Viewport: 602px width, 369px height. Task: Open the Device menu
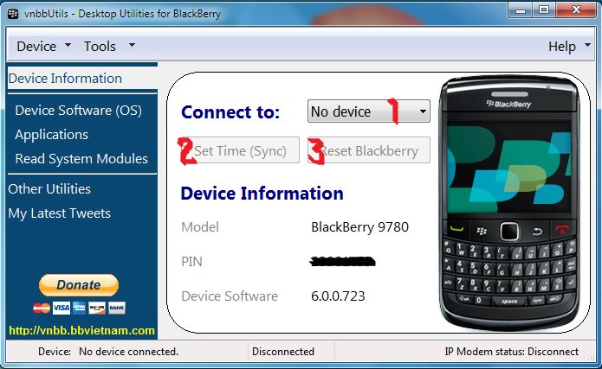click(36, 47)
